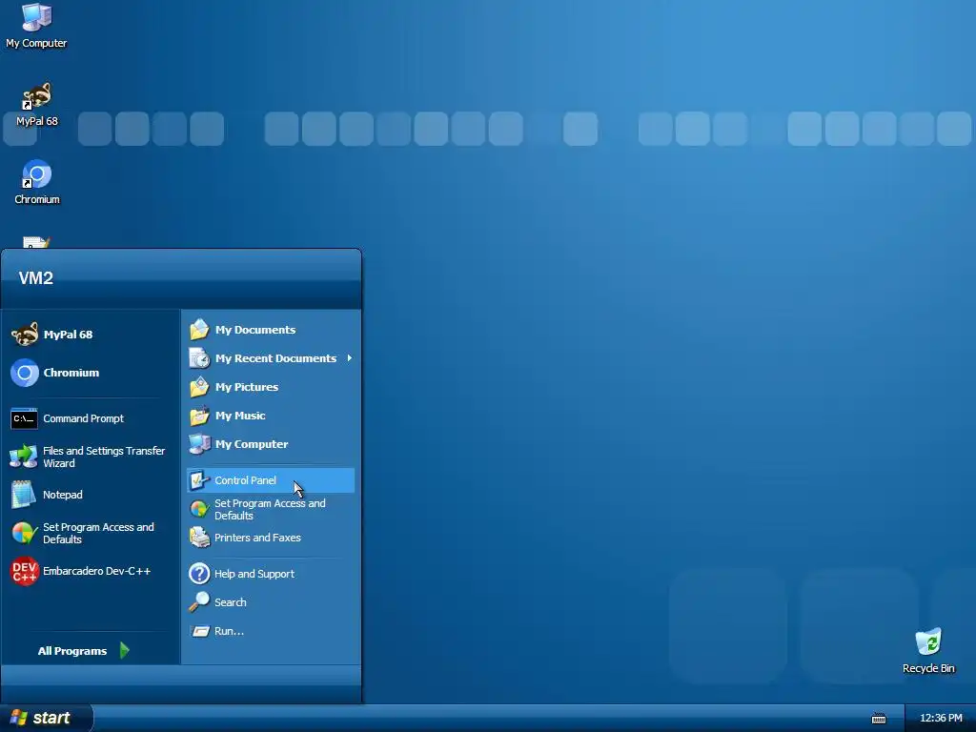Click Search magnifier icon
The width and height of the screenshot is (976, 732).
pos(199,602)
